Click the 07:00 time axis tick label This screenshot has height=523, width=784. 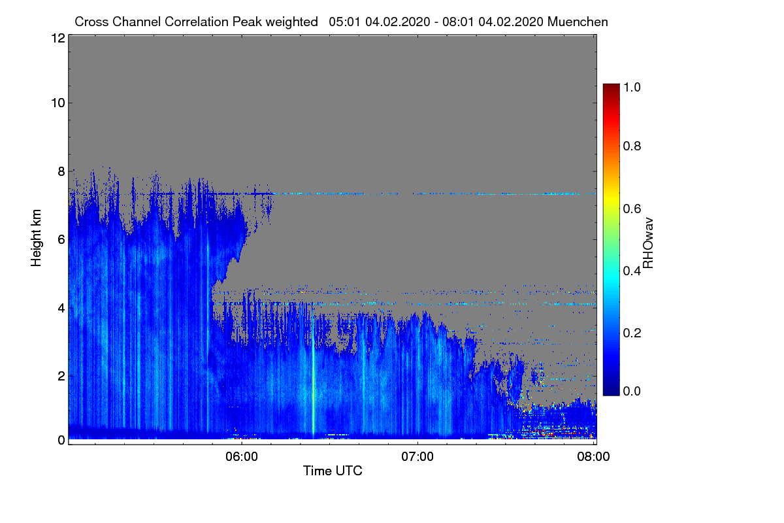(417, 456)
